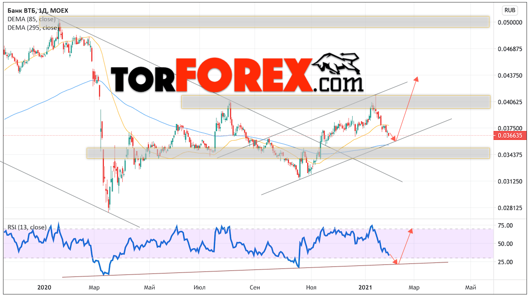Click price axis label 0.028125

510,208
